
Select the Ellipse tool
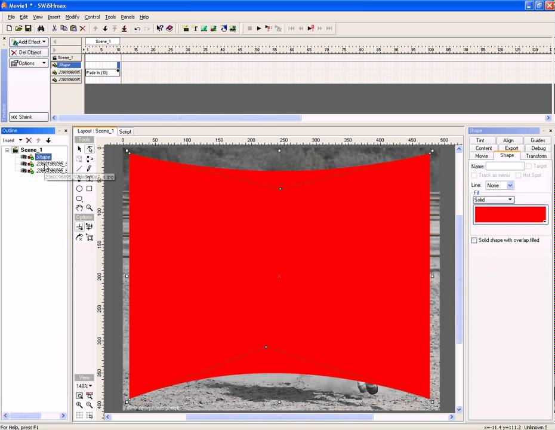tap(79, 189)
